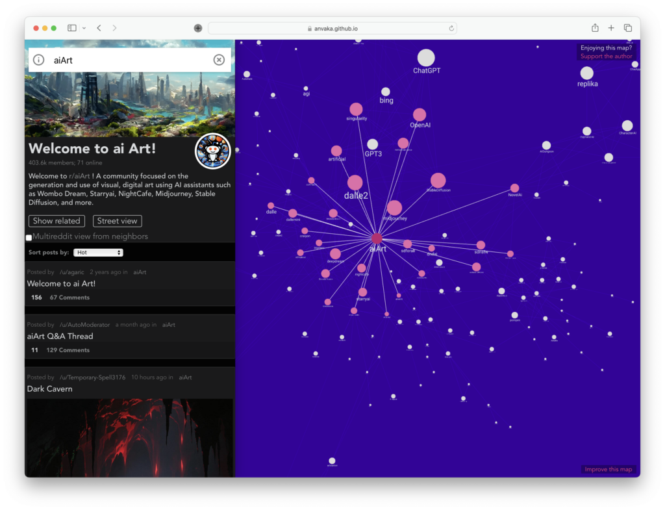Select the bing node on the map
Viewport: 665px width, 510px height.
[x=385, y=92]
